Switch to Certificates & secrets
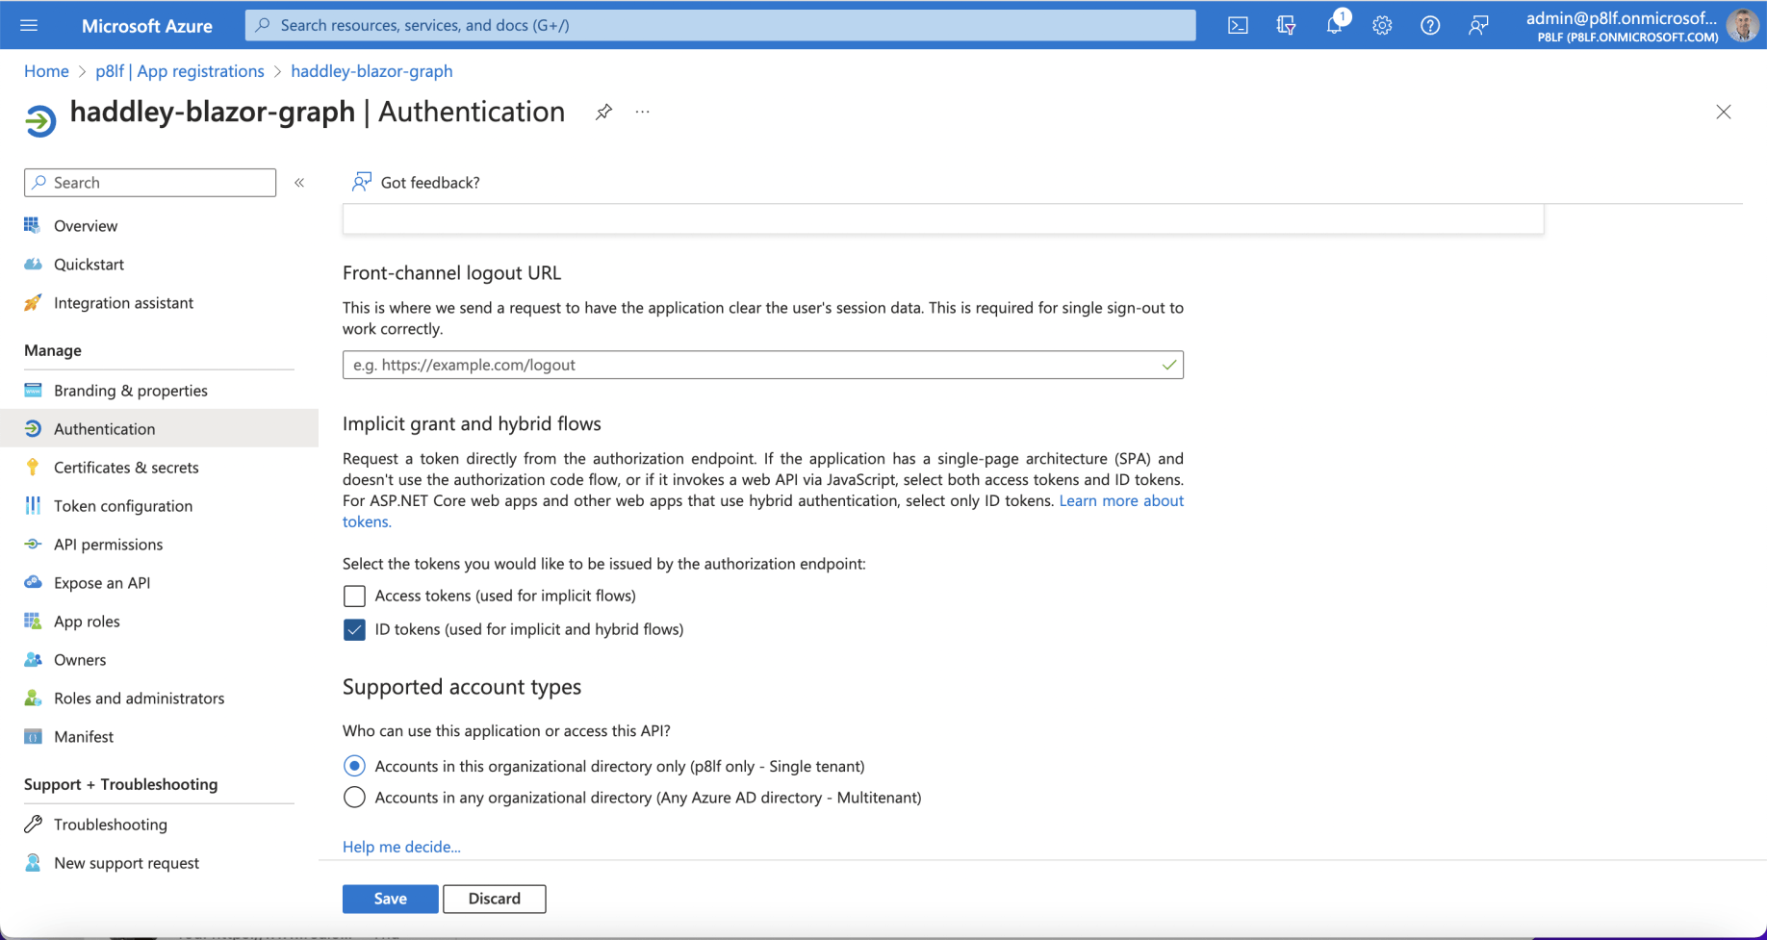The image size is (1767, 940). tap(126, 467)
